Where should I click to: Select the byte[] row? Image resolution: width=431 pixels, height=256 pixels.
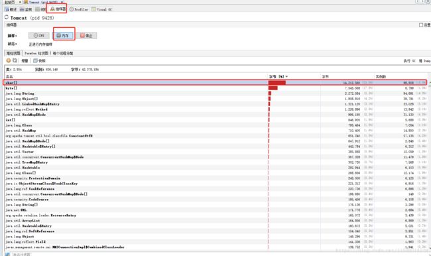pyautogui.click(x=215, y=88)
